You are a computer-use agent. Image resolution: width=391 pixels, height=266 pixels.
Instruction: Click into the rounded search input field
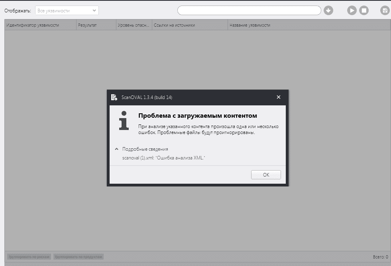pyautogui.click(x=249, y=10)
